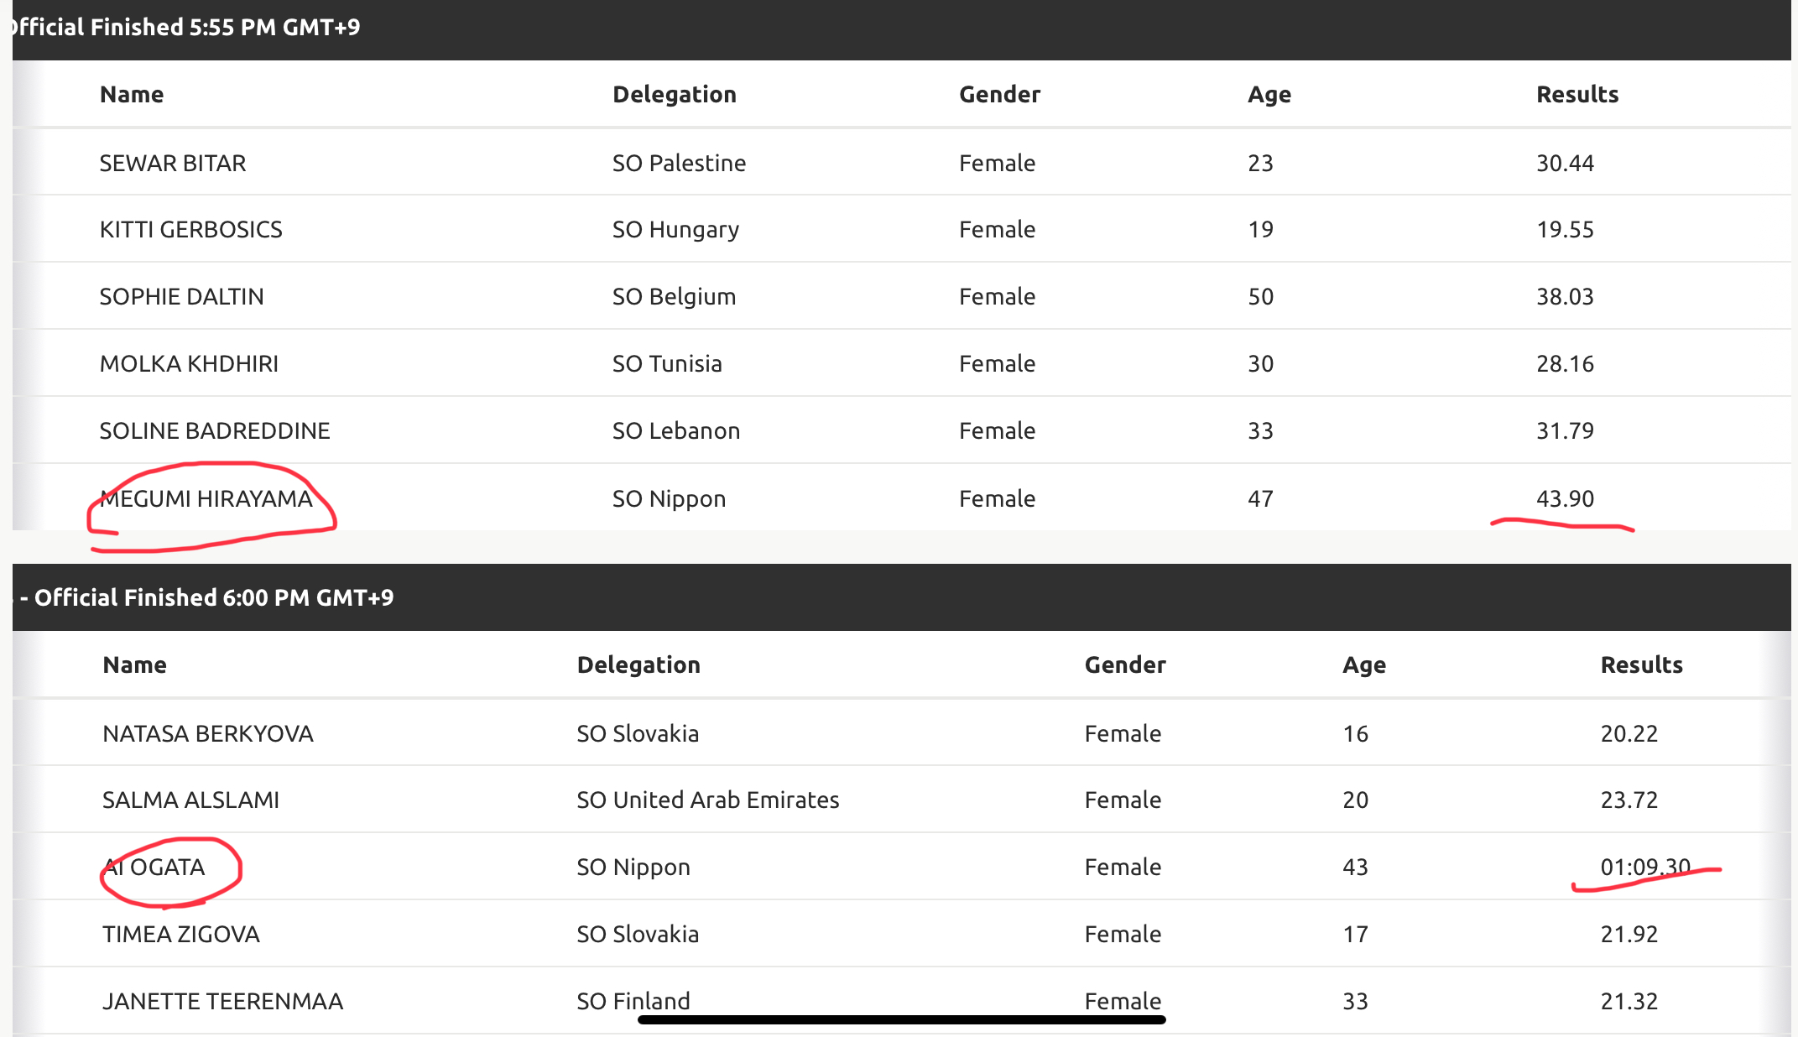Click the Age header in second table

[1364, 664]
